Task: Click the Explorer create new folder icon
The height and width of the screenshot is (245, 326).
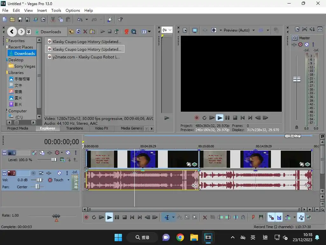Action: (x=92, y=32)
